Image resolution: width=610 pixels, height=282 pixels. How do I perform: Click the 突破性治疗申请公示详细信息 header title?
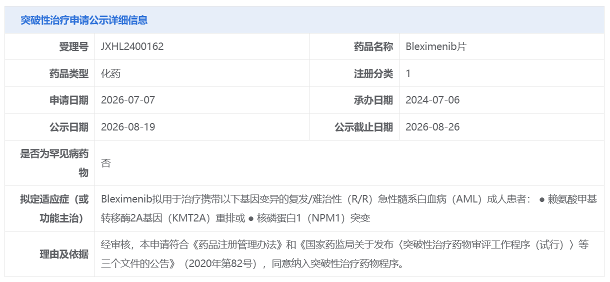click(x=84, y=20)
